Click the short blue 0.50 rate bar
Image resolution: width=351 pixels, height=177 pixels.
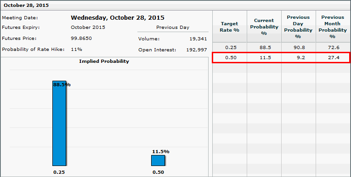click(x=158, y=160)
